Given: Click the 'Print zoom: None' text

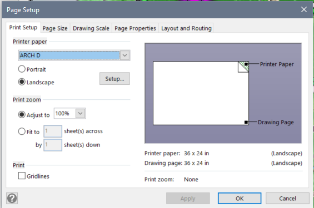Looking at the screenshot, I should tap(171, 179).
